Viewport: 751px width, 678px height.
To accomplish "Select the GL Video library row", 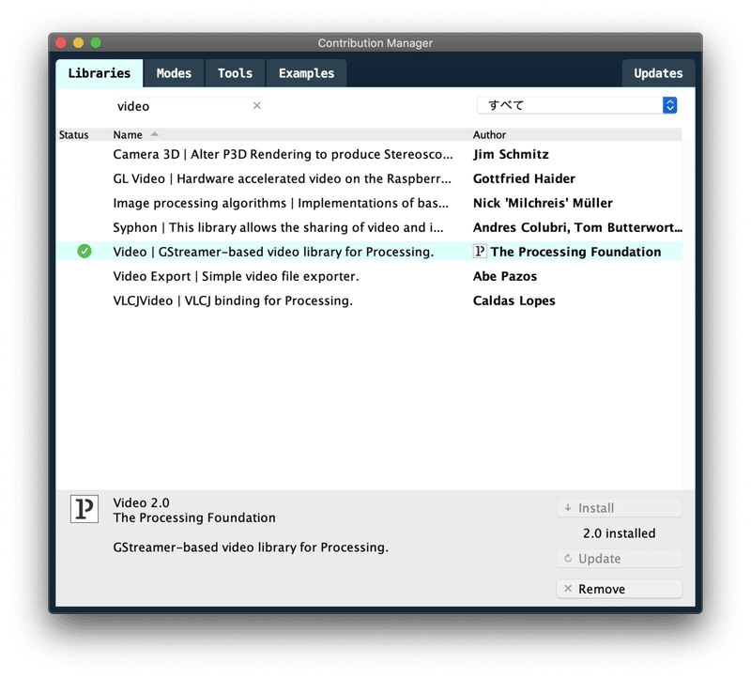I will (x=369, y=178).
